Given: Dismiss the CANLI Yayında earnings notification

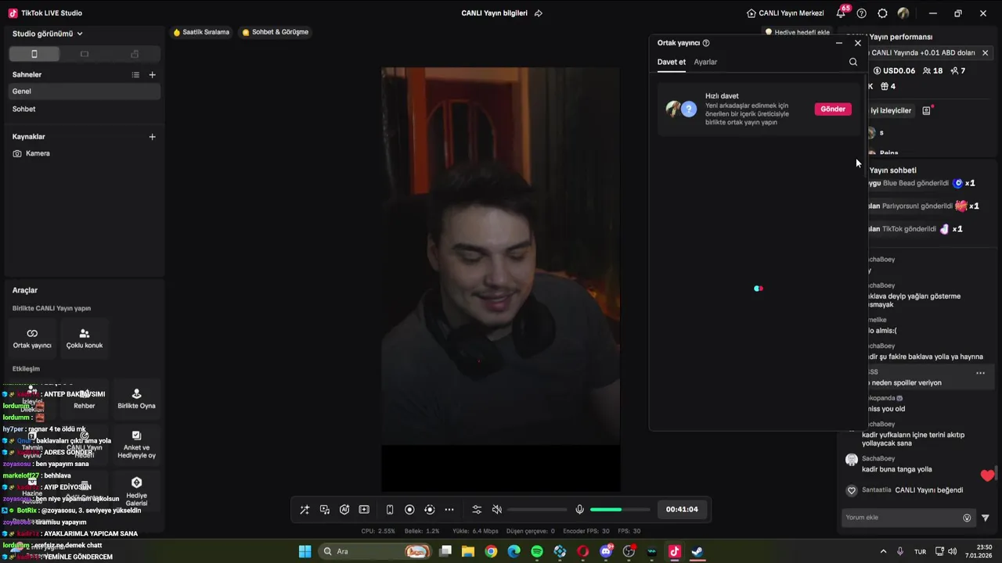Looking at the screenshot, I should 985,53.
